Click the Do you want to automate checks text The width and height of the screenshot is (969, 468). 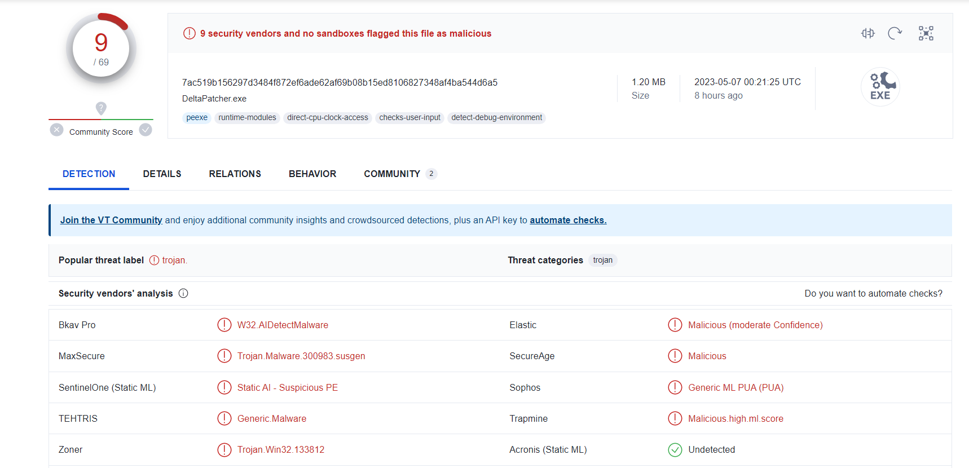(873, 293)
